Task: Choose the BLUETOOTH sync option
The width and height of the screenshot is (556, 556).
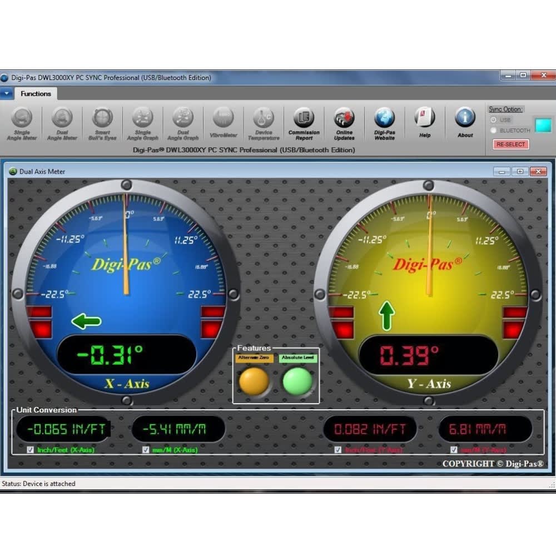Action: (493, 131)
